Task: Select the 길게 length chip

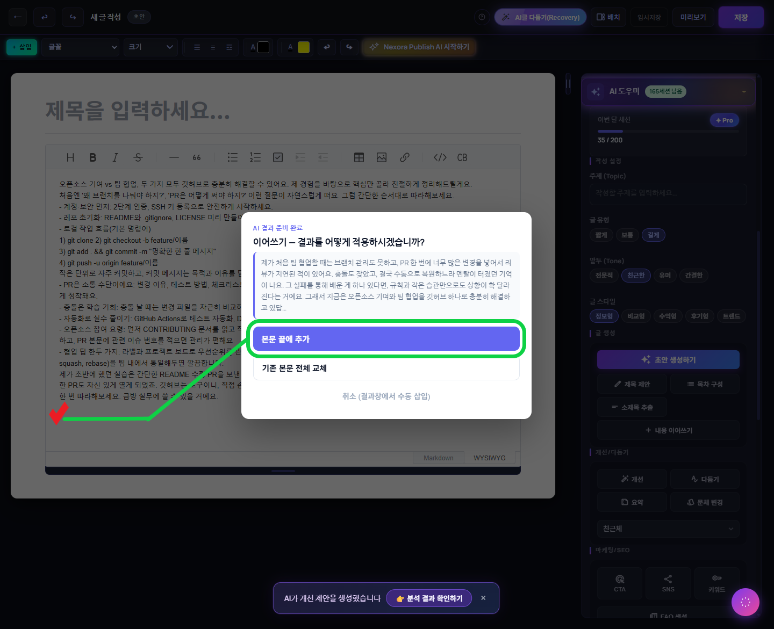Action: (653, 235)
